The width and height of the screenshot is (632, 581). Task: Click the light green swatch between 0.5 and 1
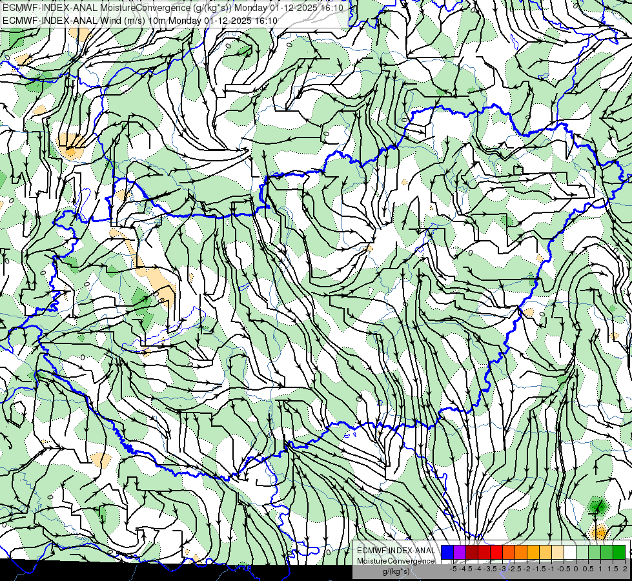click(x=595, y=552)
